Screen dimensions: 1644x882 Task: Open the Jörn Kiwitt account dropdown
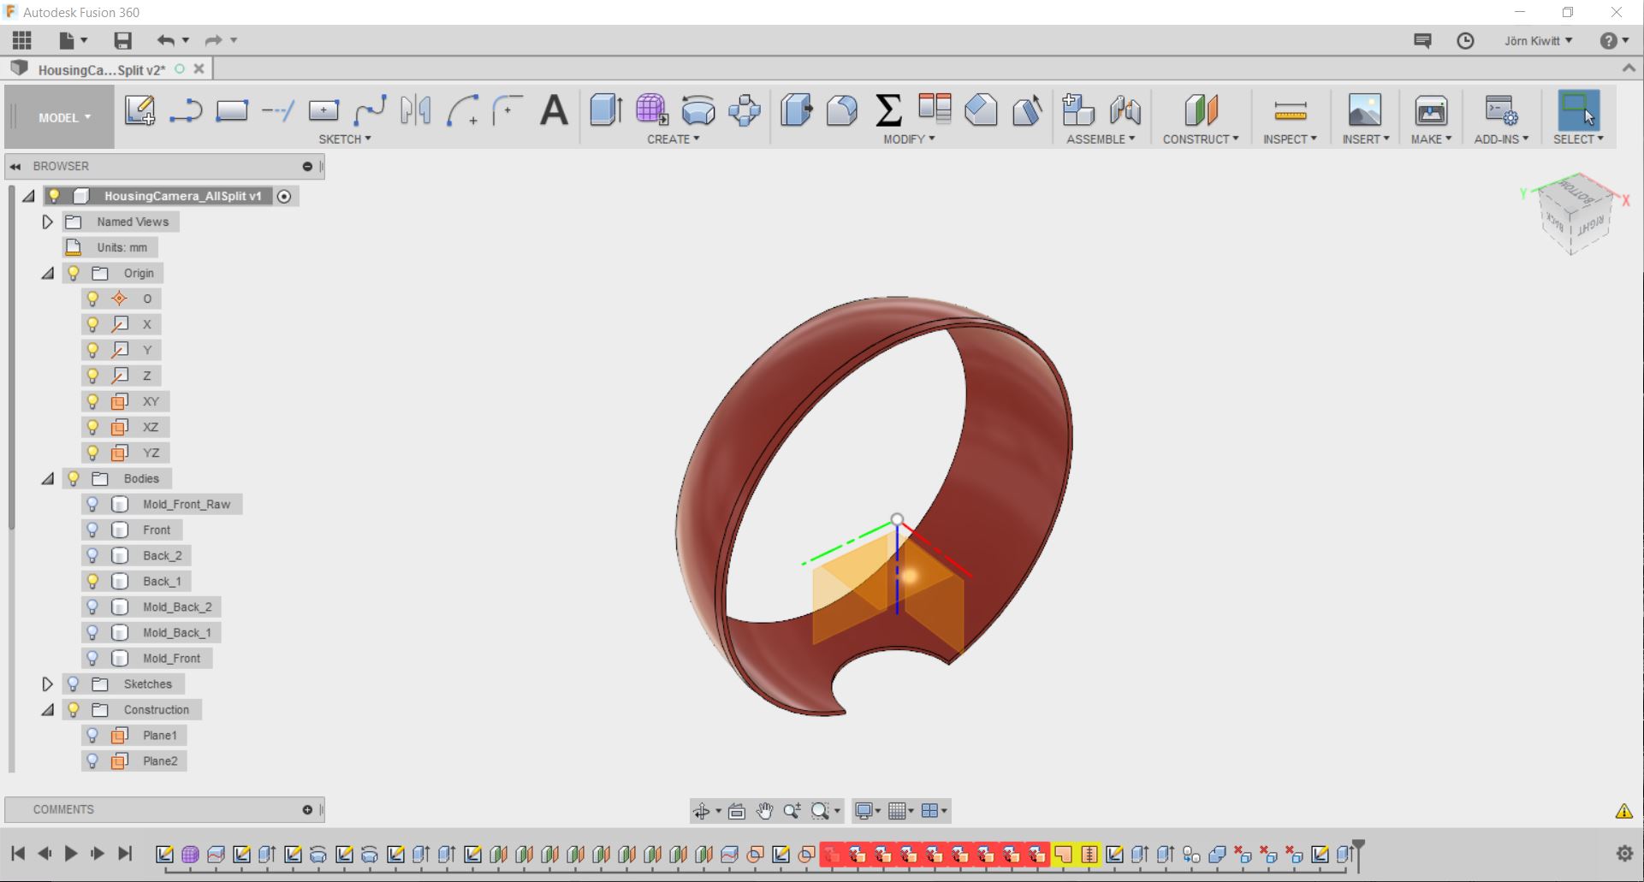coord(1539,41)
